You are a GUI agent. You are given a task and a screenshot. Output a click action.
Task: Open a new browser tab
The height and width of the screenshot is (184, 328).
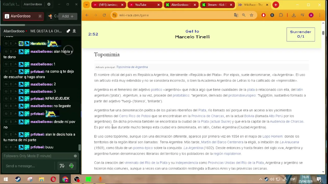(276, 5)
